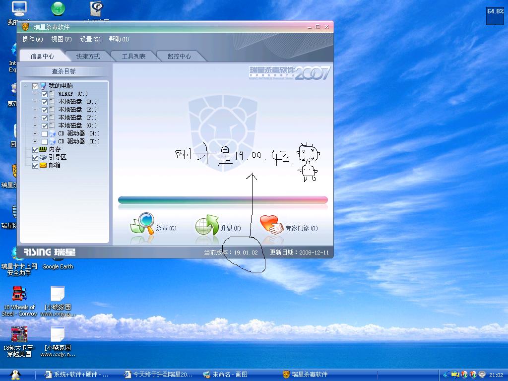Uncheck WINXP (C:) drive checkbox

[x=45, y=94]
